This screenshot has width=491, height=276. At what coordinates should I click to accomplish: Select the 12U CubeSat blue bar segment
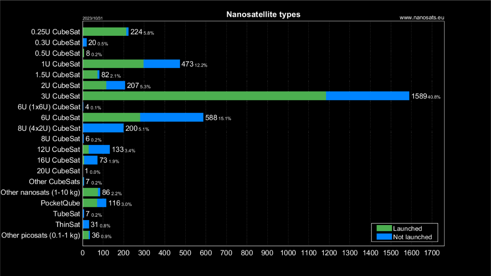pyautogui.click(x=99, y=150)
